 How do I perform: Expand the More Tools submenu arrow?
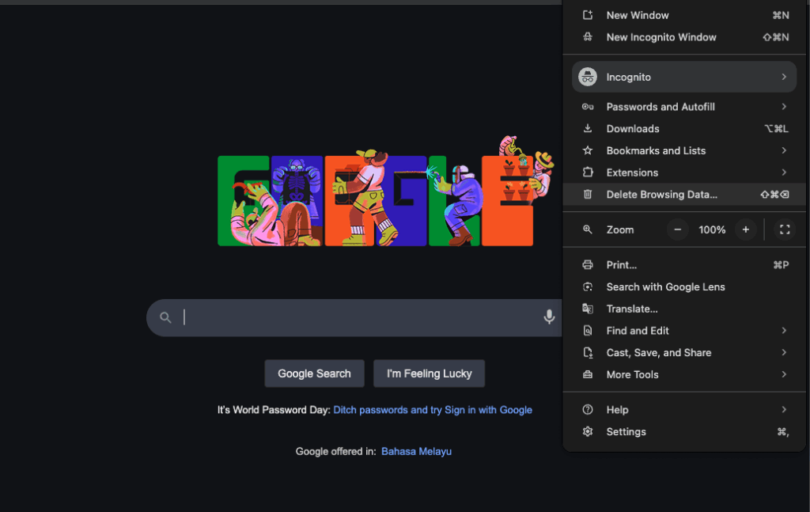pyautogui.click(x=784, y=374)
